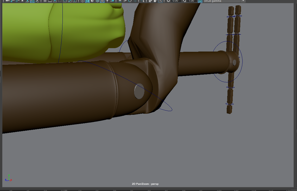Click the gamma value field 1.00

tap(192, 1)
